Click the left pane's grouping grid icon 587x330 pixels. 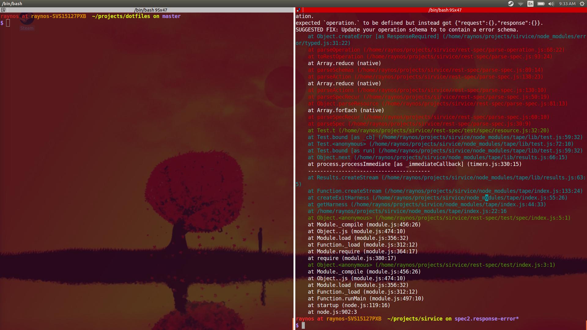click(x=3, y=10)
